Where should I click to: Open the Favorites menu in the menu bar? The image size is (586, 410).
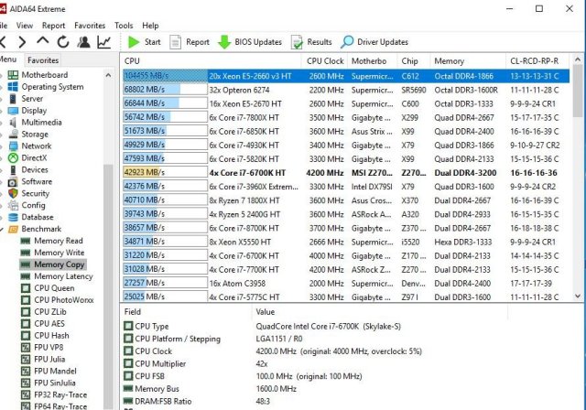89,26
